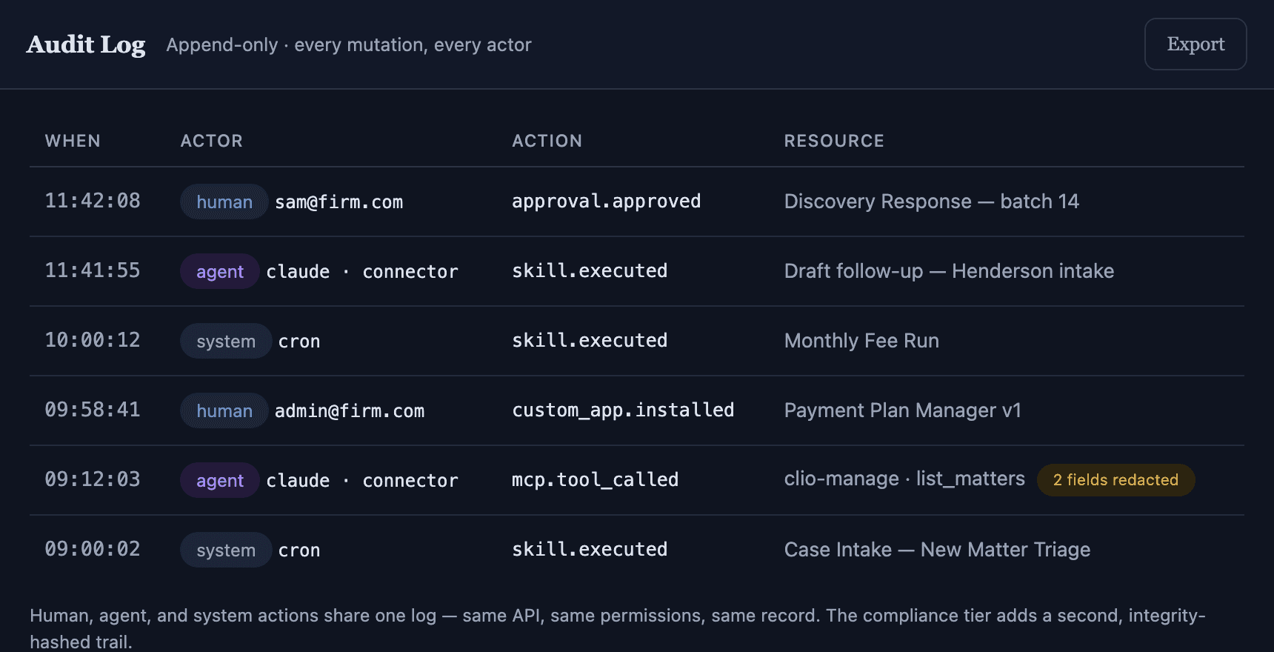Click the human badge beside sam@firm.com

[x=224, y=202]
